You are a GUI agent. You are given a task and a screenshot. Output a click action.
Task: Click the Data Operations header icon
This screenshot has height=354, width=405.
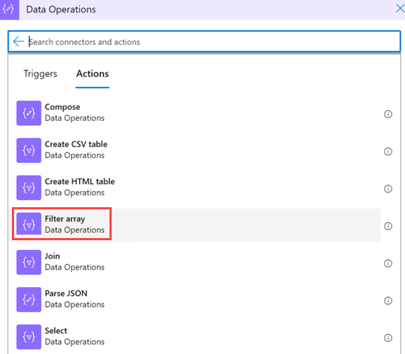[9, 10]
